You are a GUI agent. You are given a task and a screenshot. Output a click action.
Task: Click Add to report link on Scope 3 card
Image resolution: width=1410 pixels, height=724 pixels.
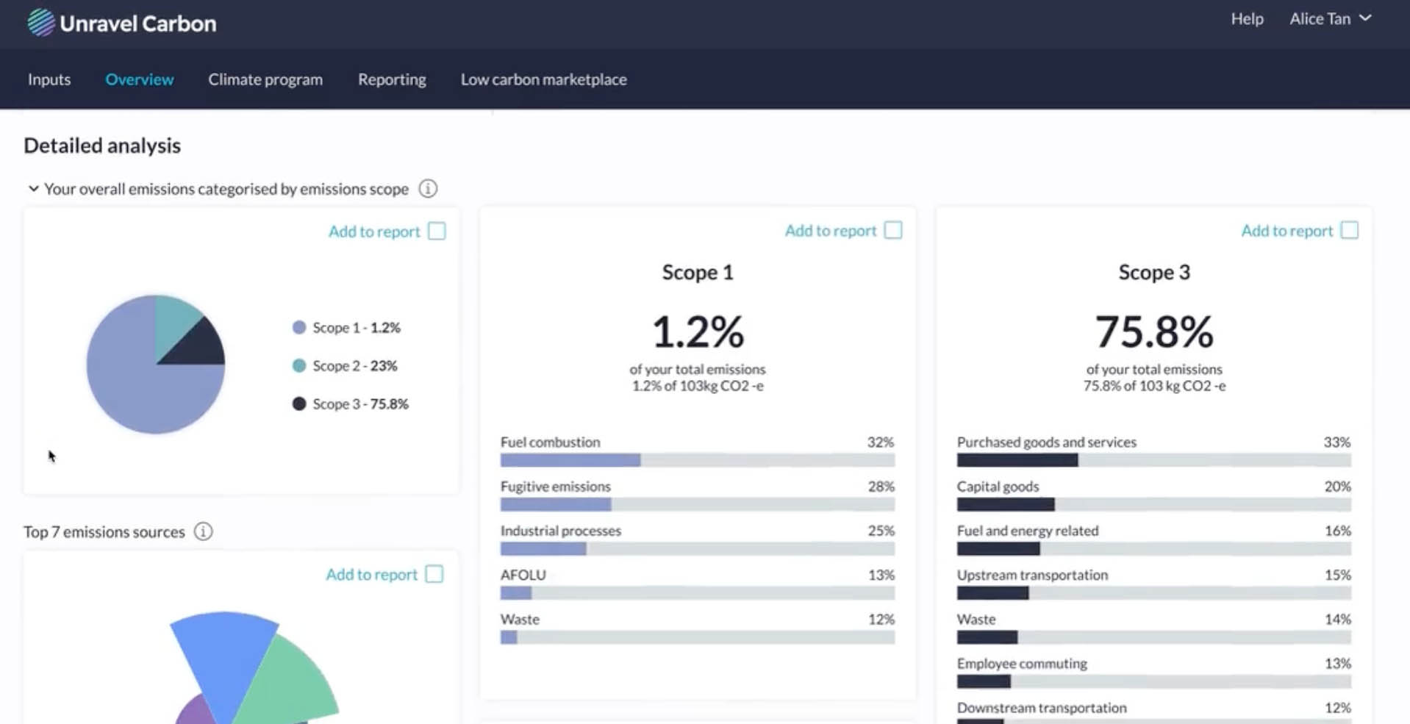coord(1287,231)
